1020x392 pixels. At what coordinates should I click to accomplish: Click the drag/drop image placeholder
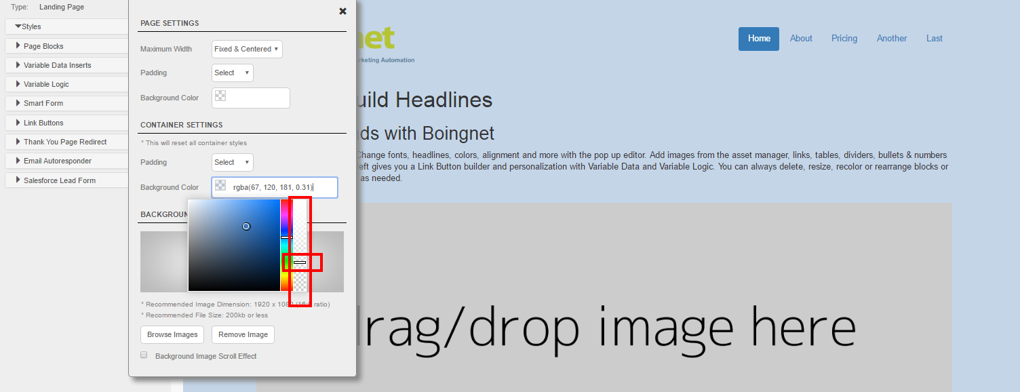pos(654,297)
